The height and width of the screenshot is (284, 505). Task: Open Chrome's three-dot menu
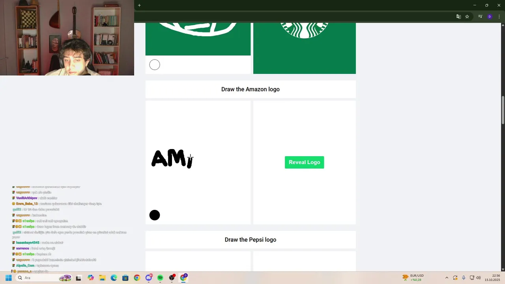tap(499, 17)
